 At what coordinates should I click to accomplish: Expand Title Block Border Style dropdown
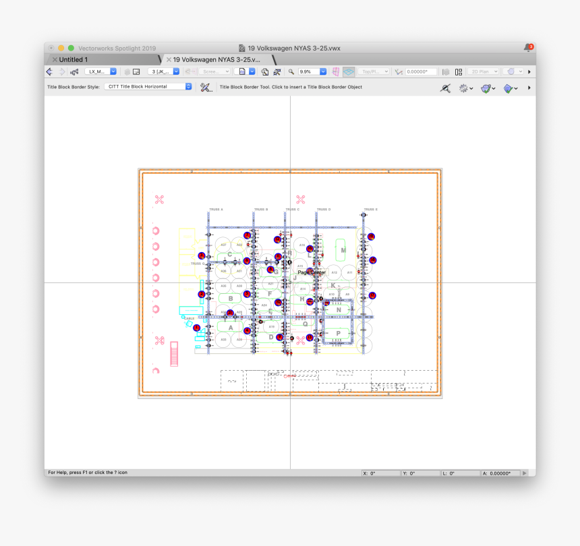(x=148, y=87)
